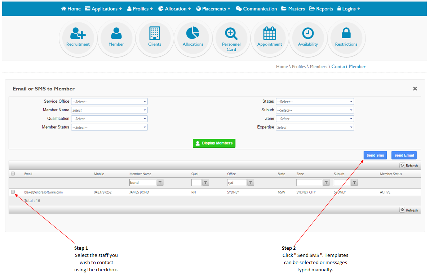Follow the Profiles breadcrumb link

(299, 67)
